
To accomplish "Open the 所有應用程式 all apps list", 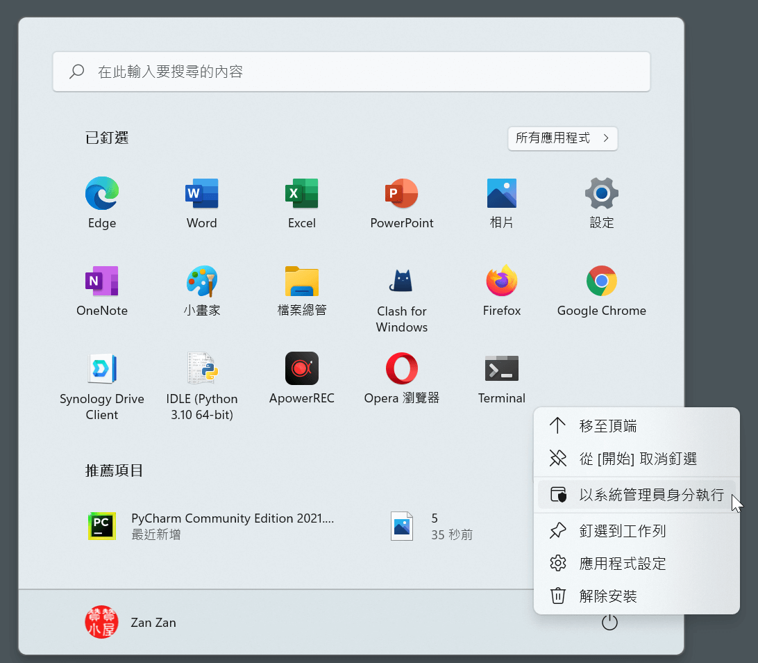I will click(563, 138).
